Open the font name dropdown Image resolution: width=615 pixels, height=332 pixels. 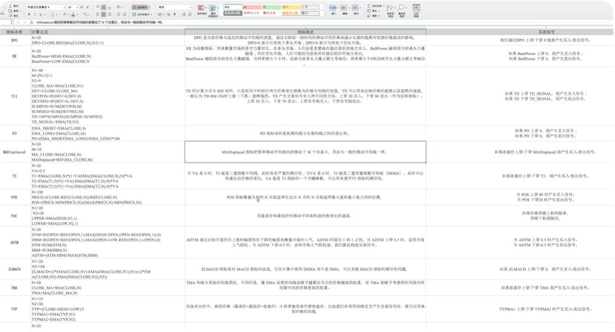pos(64,7)
